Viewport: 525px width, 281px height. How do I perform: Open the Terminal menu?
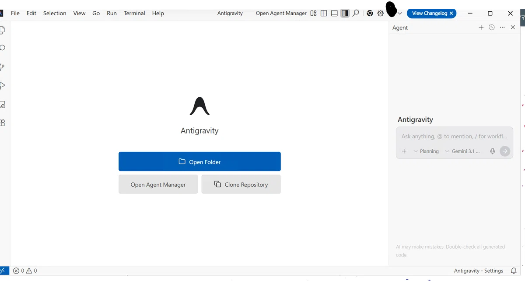134,13
